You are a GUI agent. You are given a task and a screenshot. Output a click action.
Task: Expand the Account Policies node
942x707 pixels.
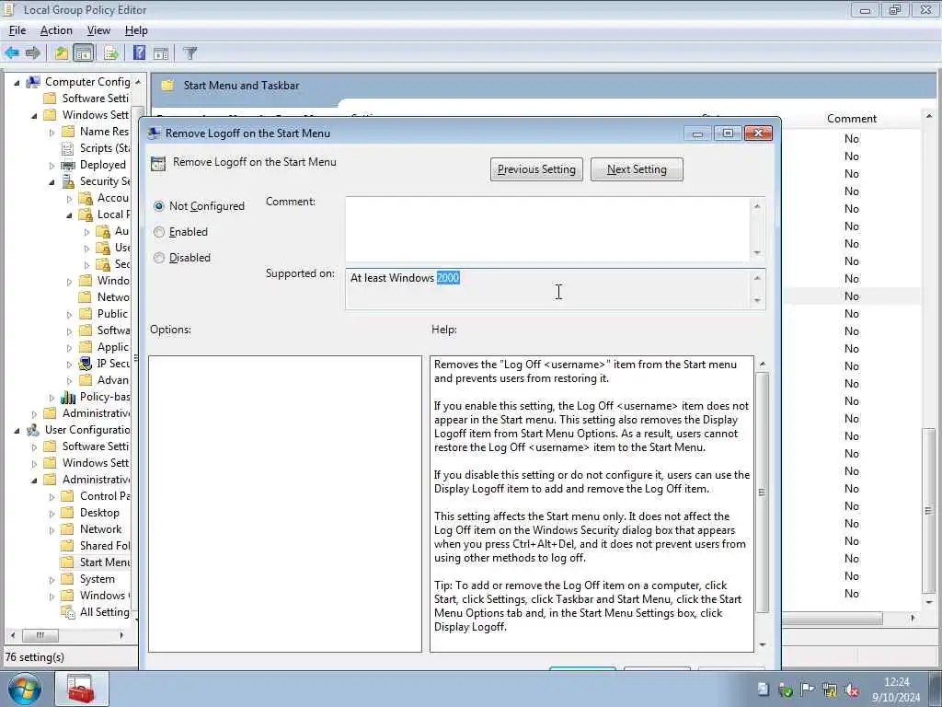pyautogui.click(x=69, y=199)
